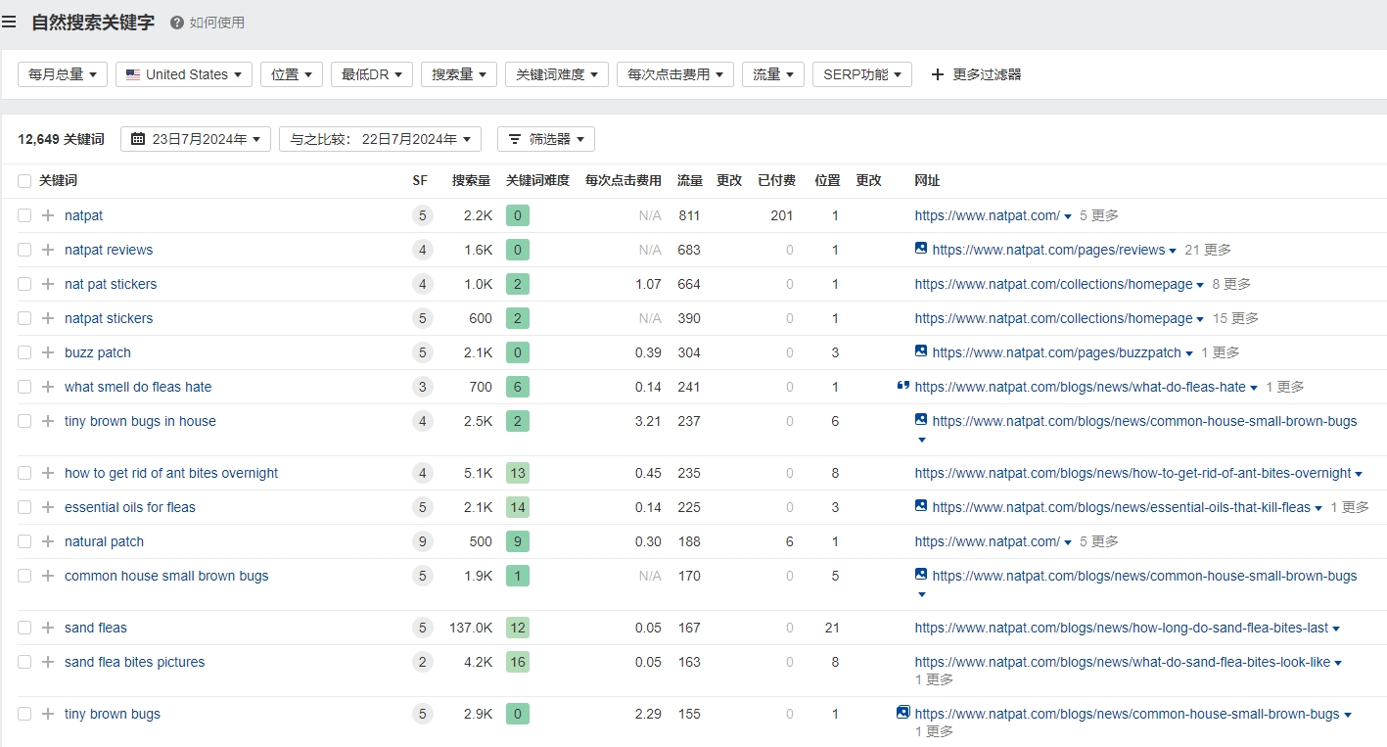Open how-long-do-sand-flea-bites-last URL

click(x=1122, y=628)
